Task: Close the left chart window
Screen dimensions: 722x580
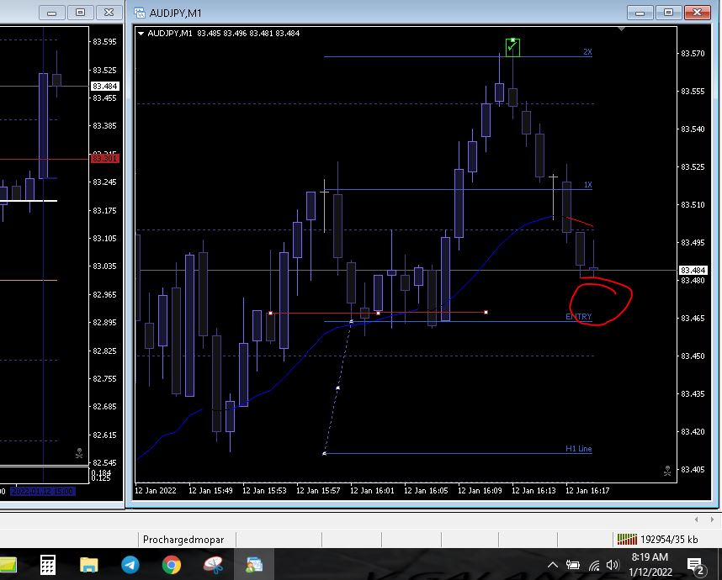Action: pyautogui.click(x=109, y=13)
